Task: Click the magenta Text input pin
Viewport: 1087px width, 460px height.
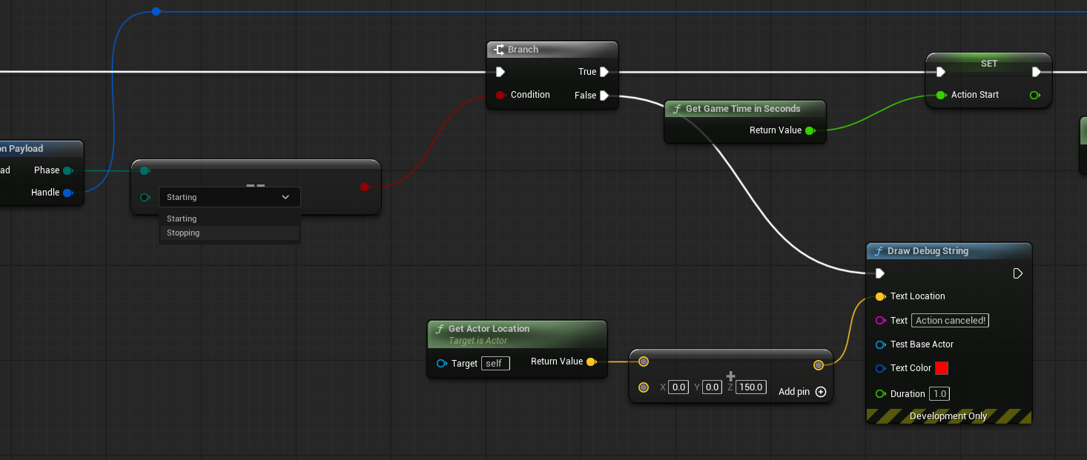Action: tap(880, 321)
